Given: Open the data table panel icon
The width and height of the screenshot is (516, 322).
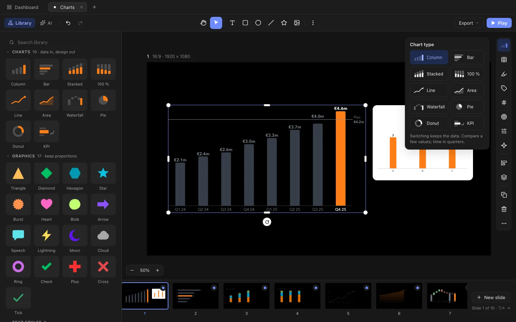Looking at the screenshot, I should point(504,60).
